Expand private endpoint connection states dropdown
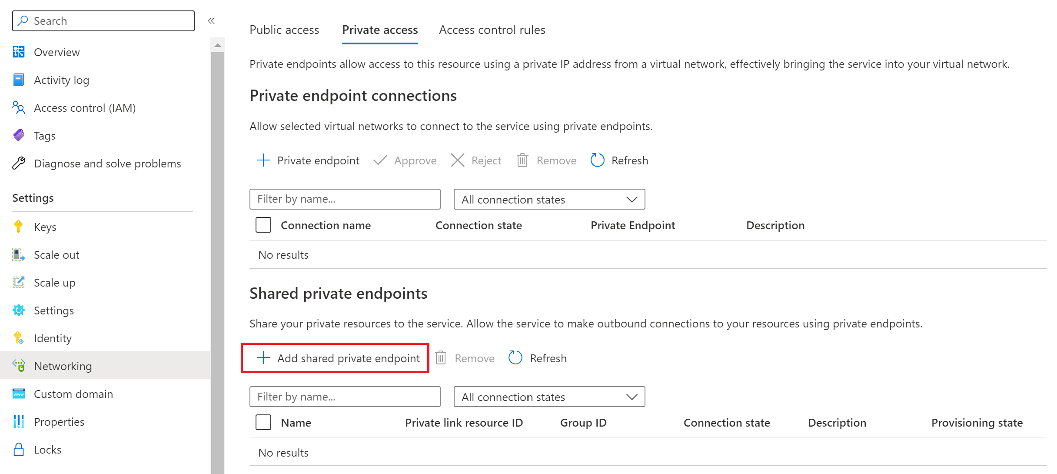Screen dimensions: 1057x474 [x=549, y=199]
